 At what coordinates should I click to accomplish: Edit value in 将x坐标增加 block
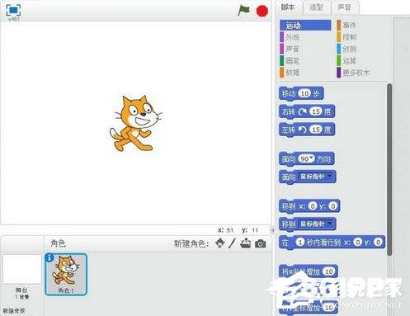coord(329,271)
